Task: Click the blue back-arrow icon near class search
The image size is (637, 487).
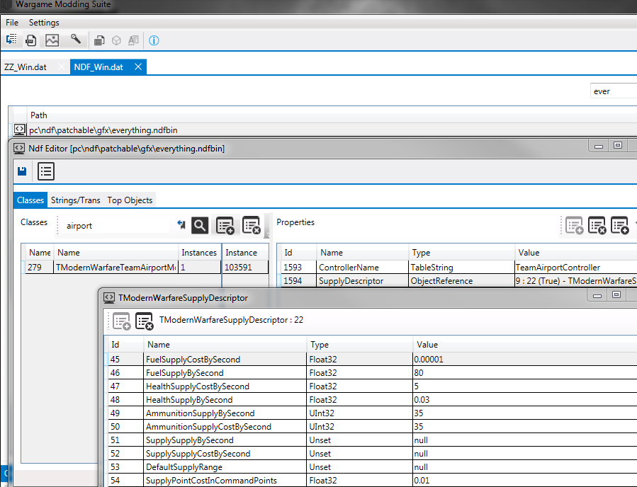Action: coord(181,224)
